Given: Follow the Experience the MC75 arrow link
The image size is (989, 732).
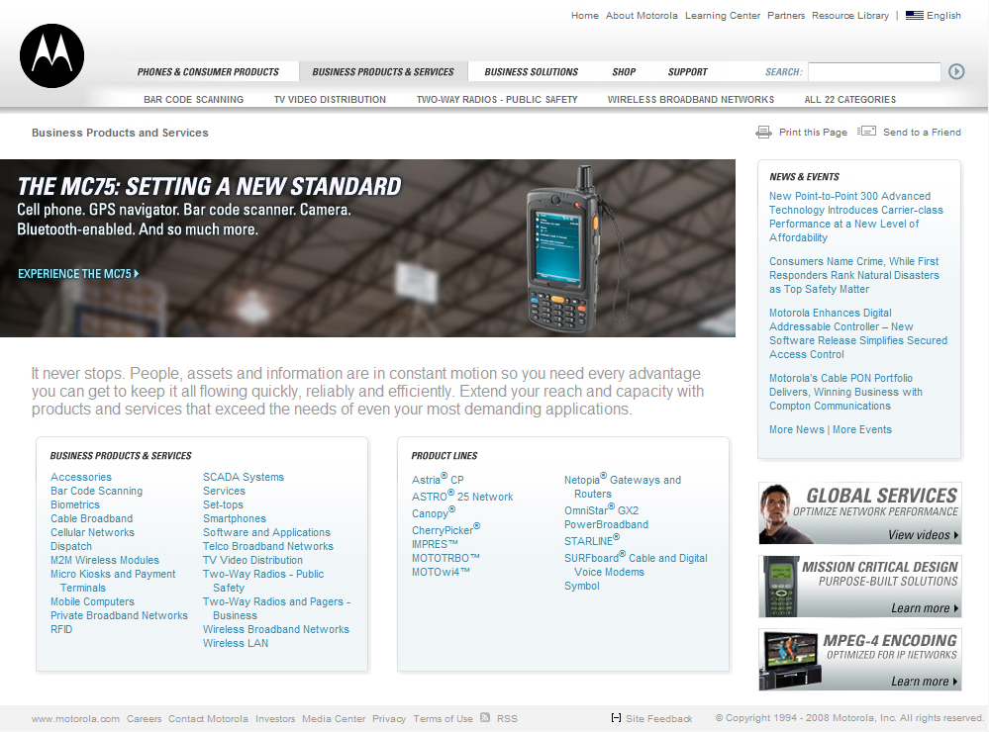Looking at the screenshot, I should pos(78,274).
